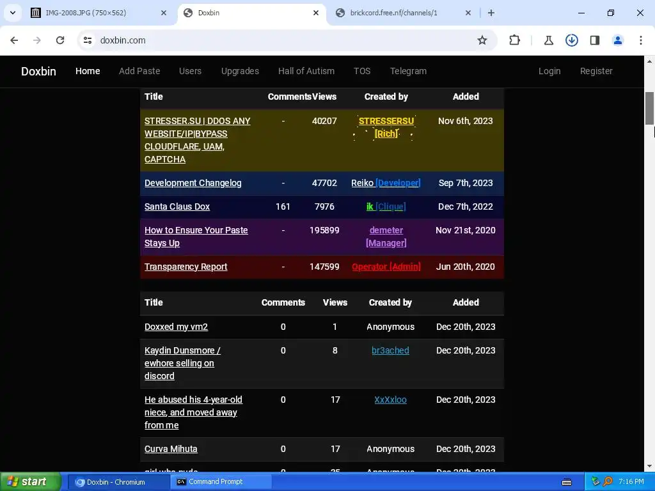Open the Chromium three-dot menu
This screenshot has width=655, height=491.
[x=641, y=40]
